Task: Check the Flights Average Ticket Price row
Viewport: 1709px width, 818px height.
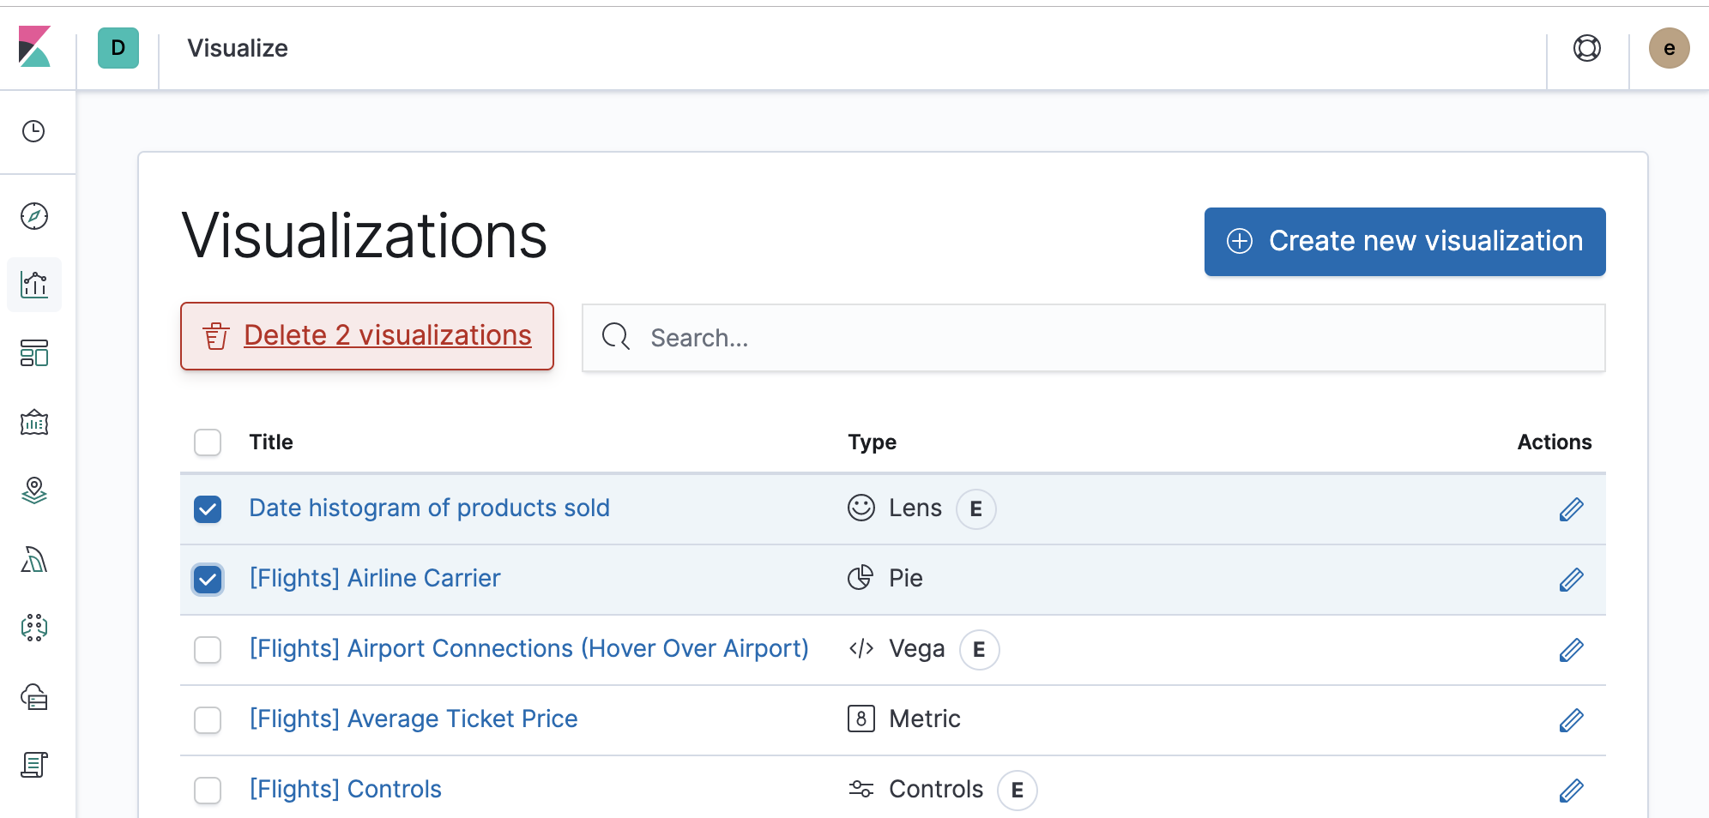Action: coord(208,720)
